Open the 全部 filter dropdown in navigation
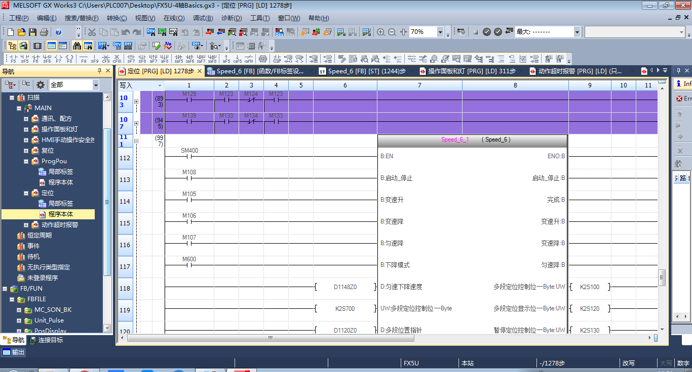 [96, 85]
